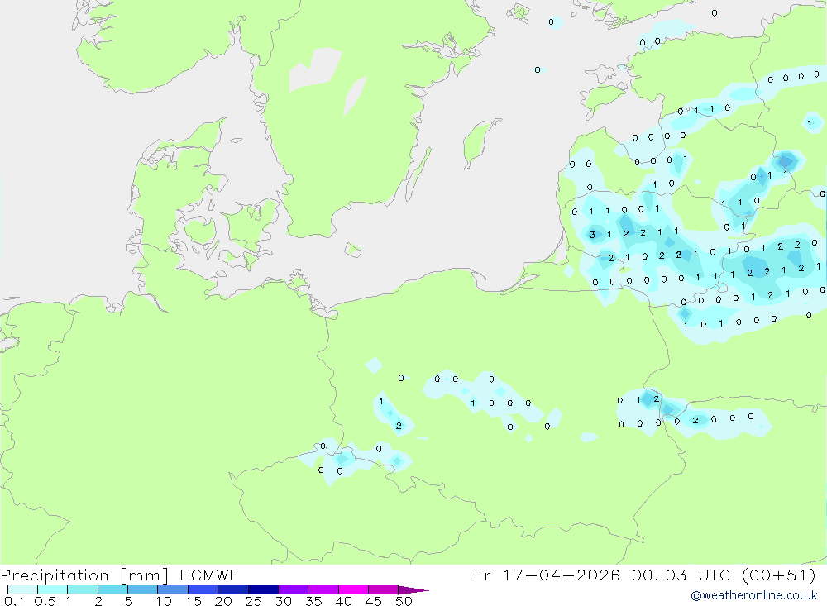Viewport: 827px width, 606px height.
Task: Click the "Precipitation" title word
Action: tap(55, 575)
